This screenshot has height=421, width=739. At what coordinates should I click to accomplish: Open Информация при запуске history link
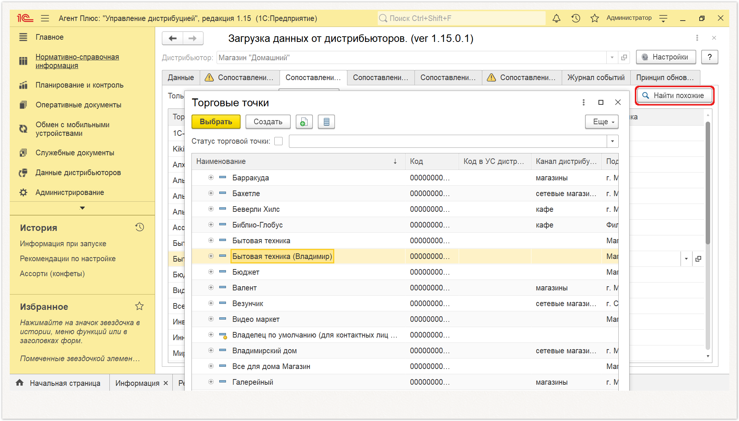coord(63,244)
